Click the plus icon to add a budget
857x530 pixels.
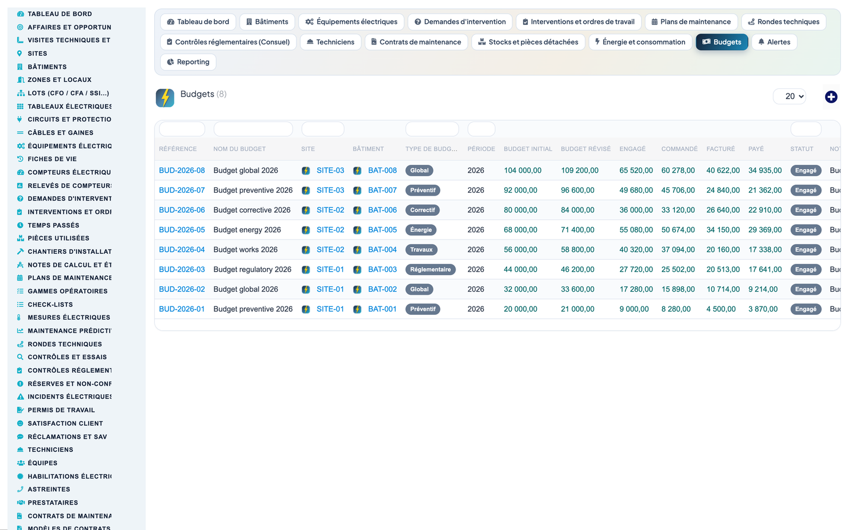831,97
